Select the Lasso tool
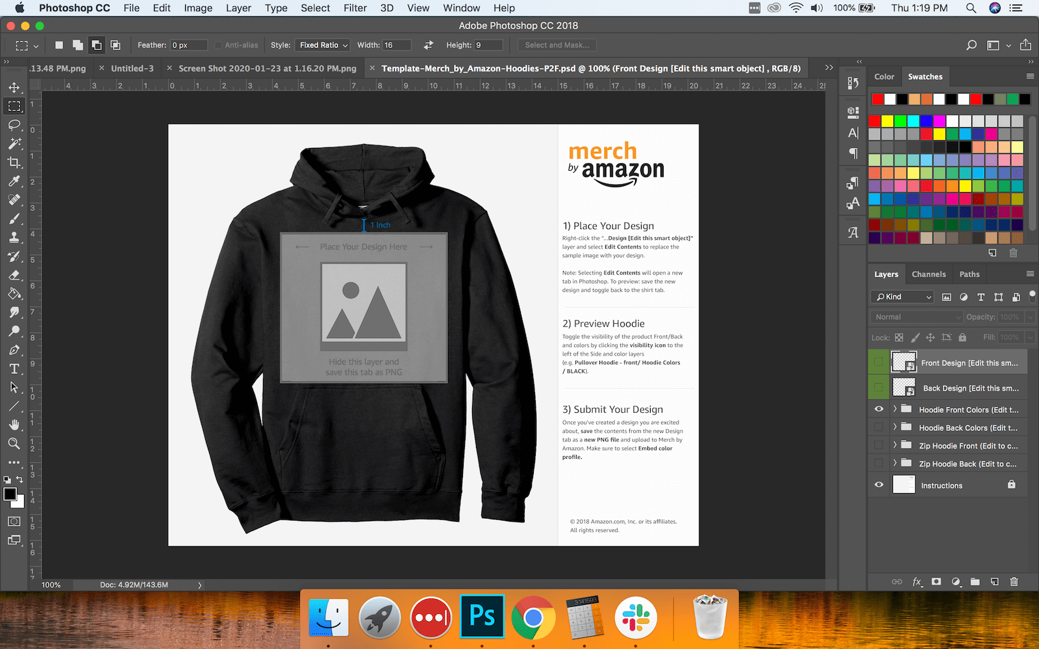Screen dimensions: 1039x649 point(14,125)
